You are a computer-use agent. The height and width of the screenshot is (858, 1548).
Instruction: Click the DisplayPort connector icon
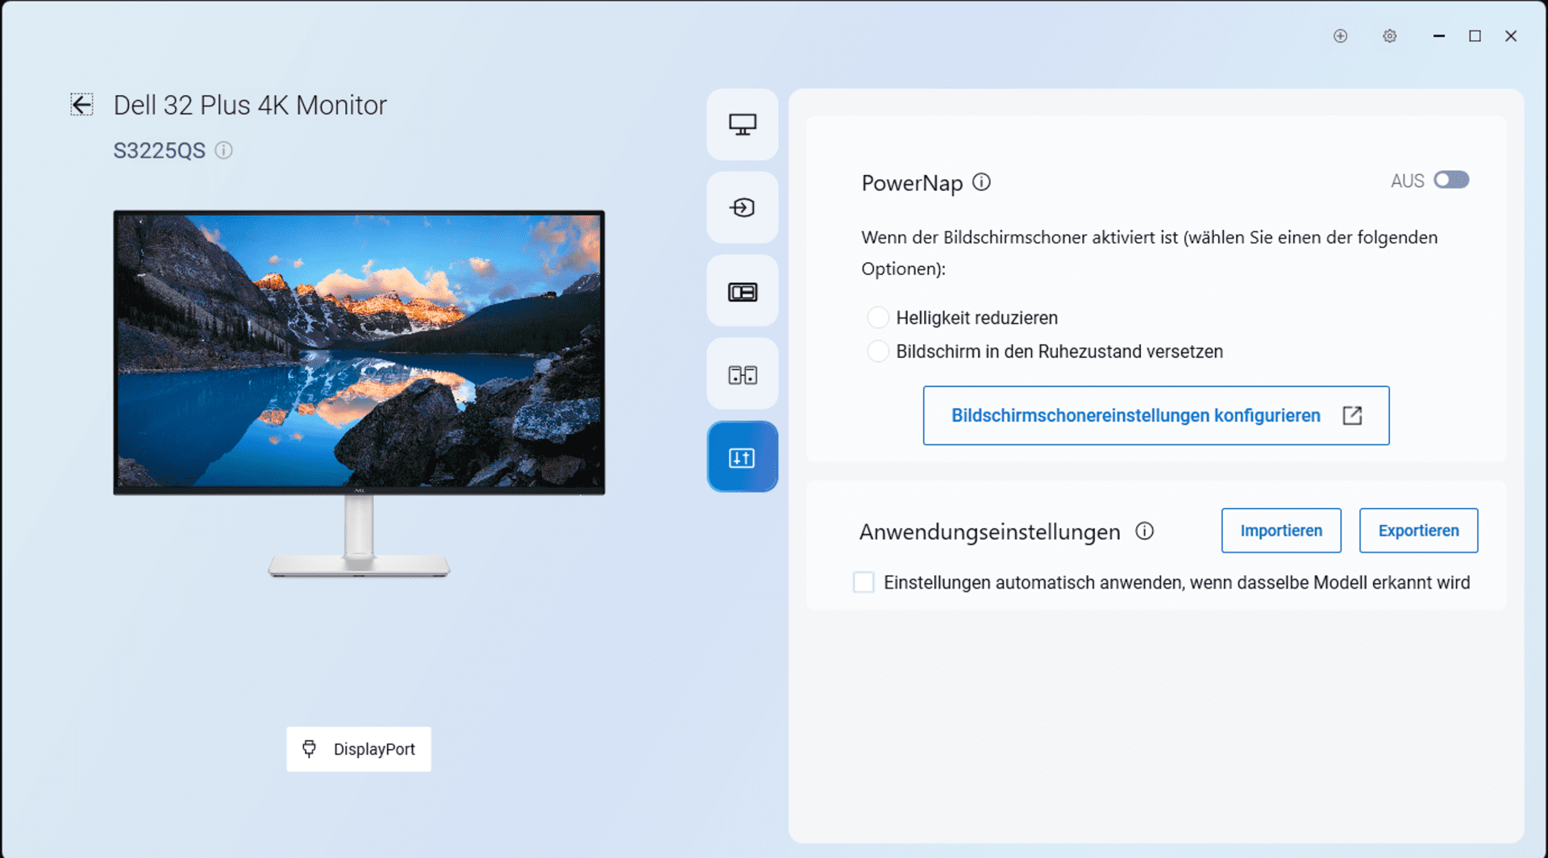tap(310, 749)
